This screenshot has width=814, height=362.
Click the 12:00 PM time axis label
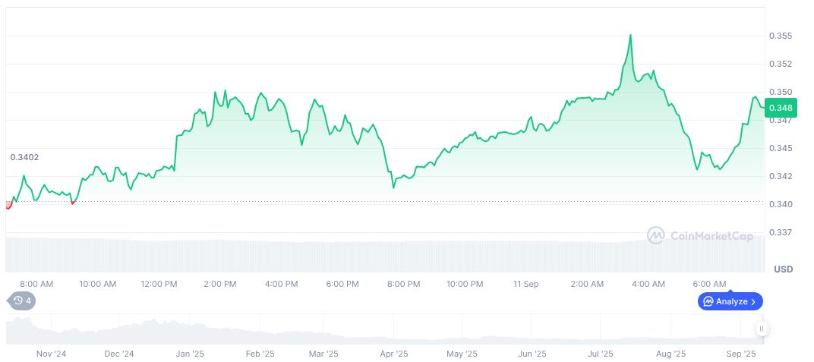click(159, 284)
